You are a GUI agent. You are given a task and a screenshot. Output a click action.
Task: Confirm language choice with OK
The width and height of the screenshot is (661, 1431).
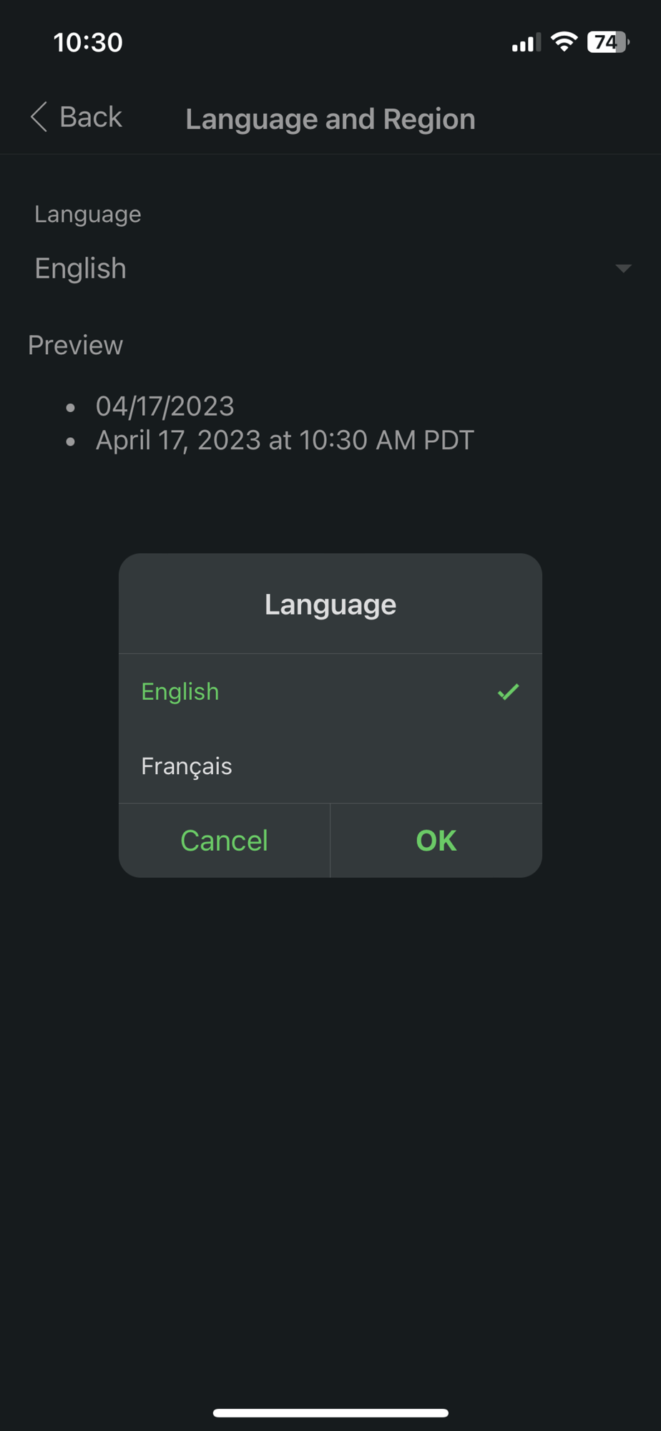[x=436, y=841]
